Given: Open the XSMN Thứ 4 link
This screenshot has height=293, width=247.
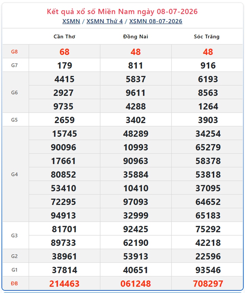Looking at the screenshot, I should (105, 21).
